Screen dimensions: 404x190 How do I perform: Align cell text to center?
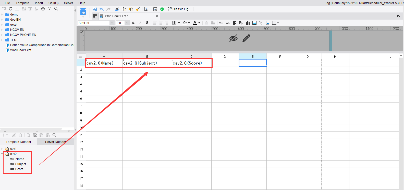click(x=161, y=23)
